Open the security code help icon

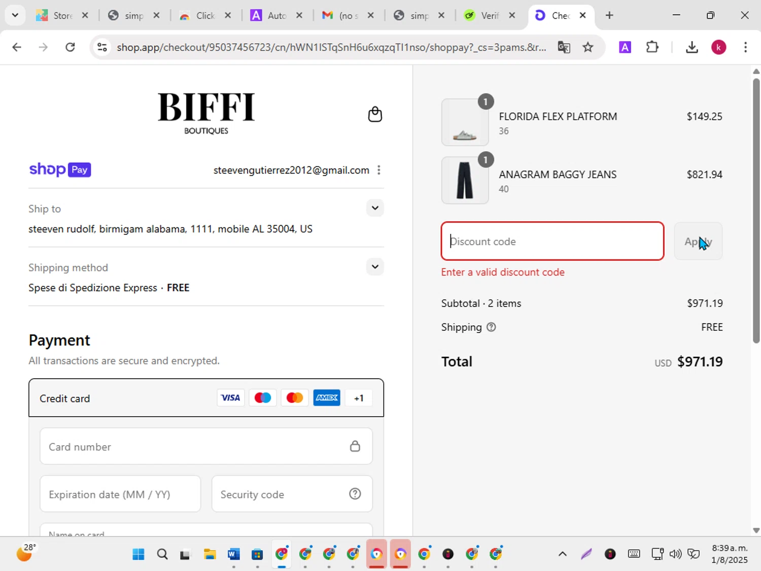pyautogui.click(x=355, y=494)
